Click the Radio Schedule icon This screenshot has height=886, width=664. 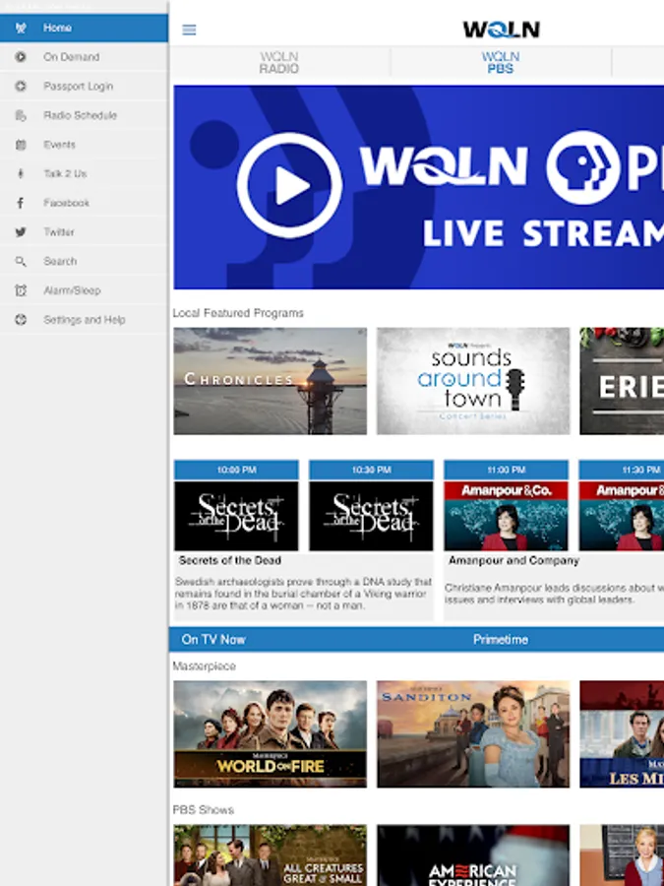click(x=21, y=116)
